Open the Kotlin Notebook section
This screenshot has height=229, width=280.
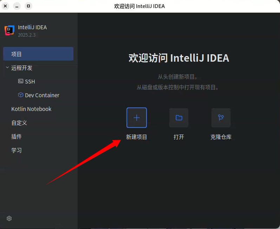click(31, 109)
